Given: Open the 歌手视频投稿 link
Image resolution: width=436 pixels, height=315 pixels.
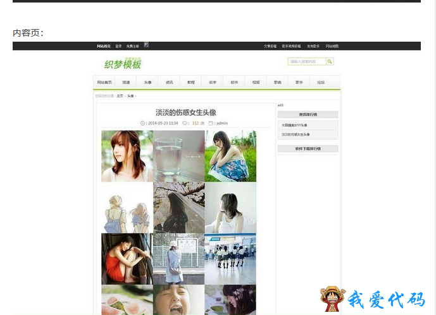Looking at the screenshot, I should (x=292, y=46).
